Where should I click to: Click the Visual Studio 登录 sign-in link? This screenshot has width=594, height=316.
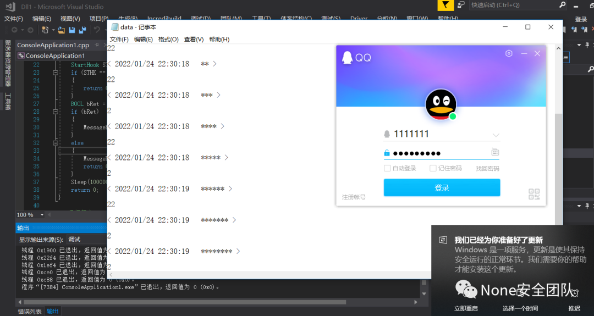tap(581, 19)
